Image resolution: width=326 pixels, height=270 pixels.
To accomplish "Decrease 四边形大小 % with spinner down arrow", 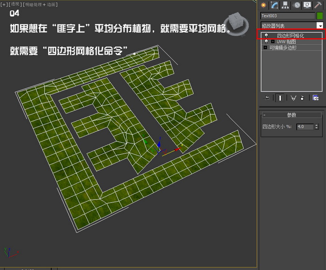I will (x=316, y=128).
